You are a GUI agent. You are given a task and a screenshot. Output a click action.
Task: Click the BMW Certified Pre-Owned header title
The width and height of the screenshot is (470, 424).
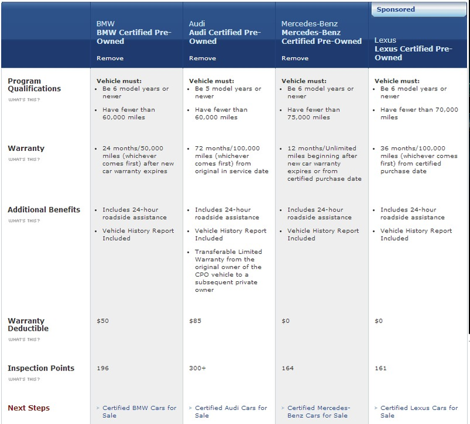(134, 36)
